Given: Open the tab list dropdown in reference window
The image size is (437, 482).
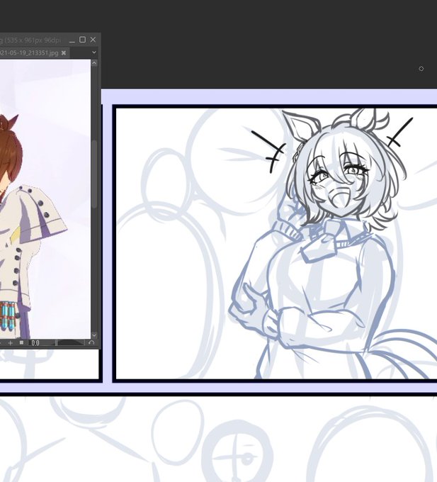Looking at the screenshot, I should pos(94,52).
